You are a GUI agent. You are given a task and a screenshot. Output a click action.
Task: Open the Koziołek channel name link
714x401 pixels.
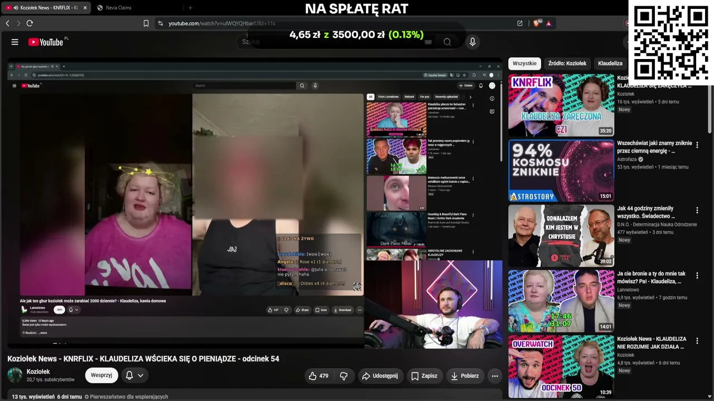coord(38,371)
